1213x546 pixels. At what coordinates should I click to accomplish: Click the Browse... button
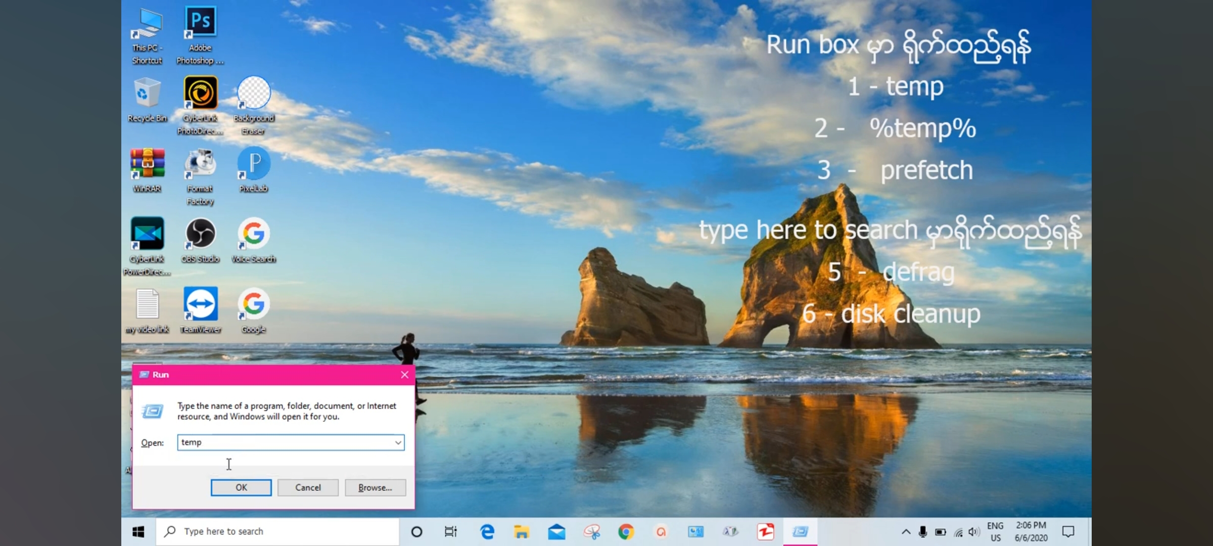(x=375, y=487)
